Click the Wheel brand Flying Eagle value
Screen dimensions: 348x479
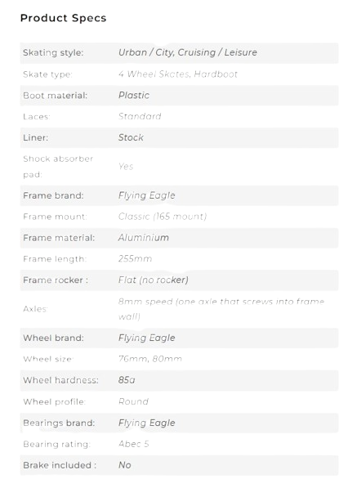tap(147, 338)
